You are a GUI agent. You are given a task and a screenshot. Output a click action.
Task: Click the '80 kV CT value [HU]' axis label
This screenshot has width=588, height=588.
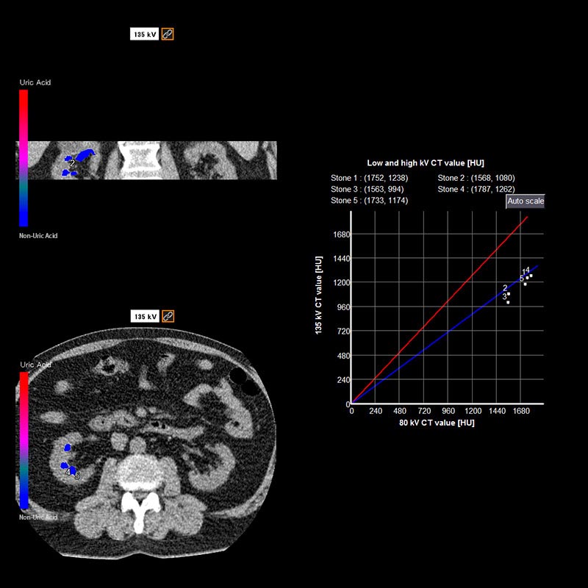point(437,423)
